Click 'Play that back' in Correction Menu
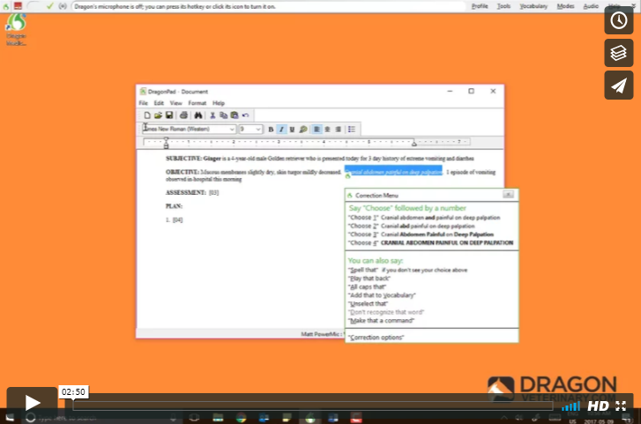Viewport: 641px width, 424px height. [x=369, y=279]
